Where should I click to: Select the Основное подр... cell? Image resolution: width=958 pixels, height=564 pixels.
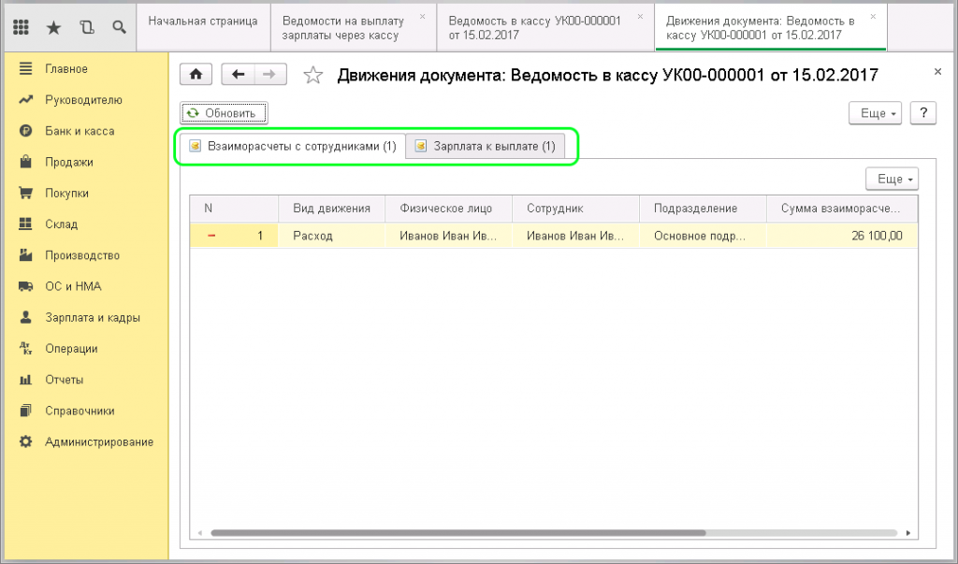703,236
